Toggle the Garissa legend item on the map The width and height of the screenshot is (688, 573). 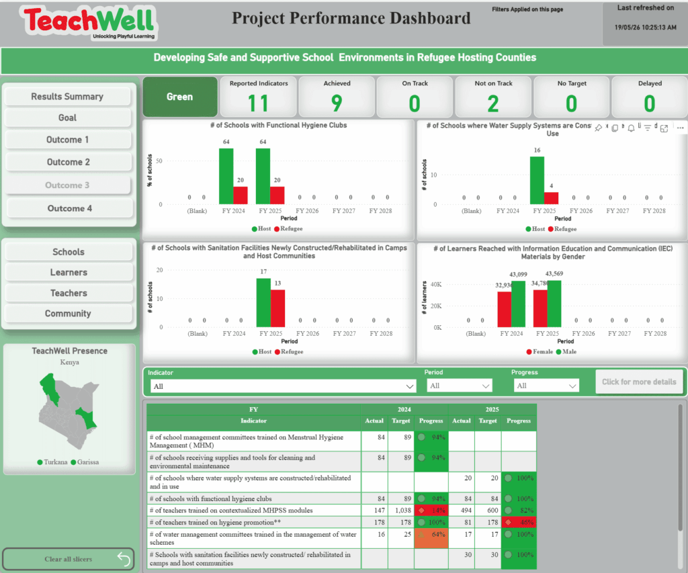(85, 462)
